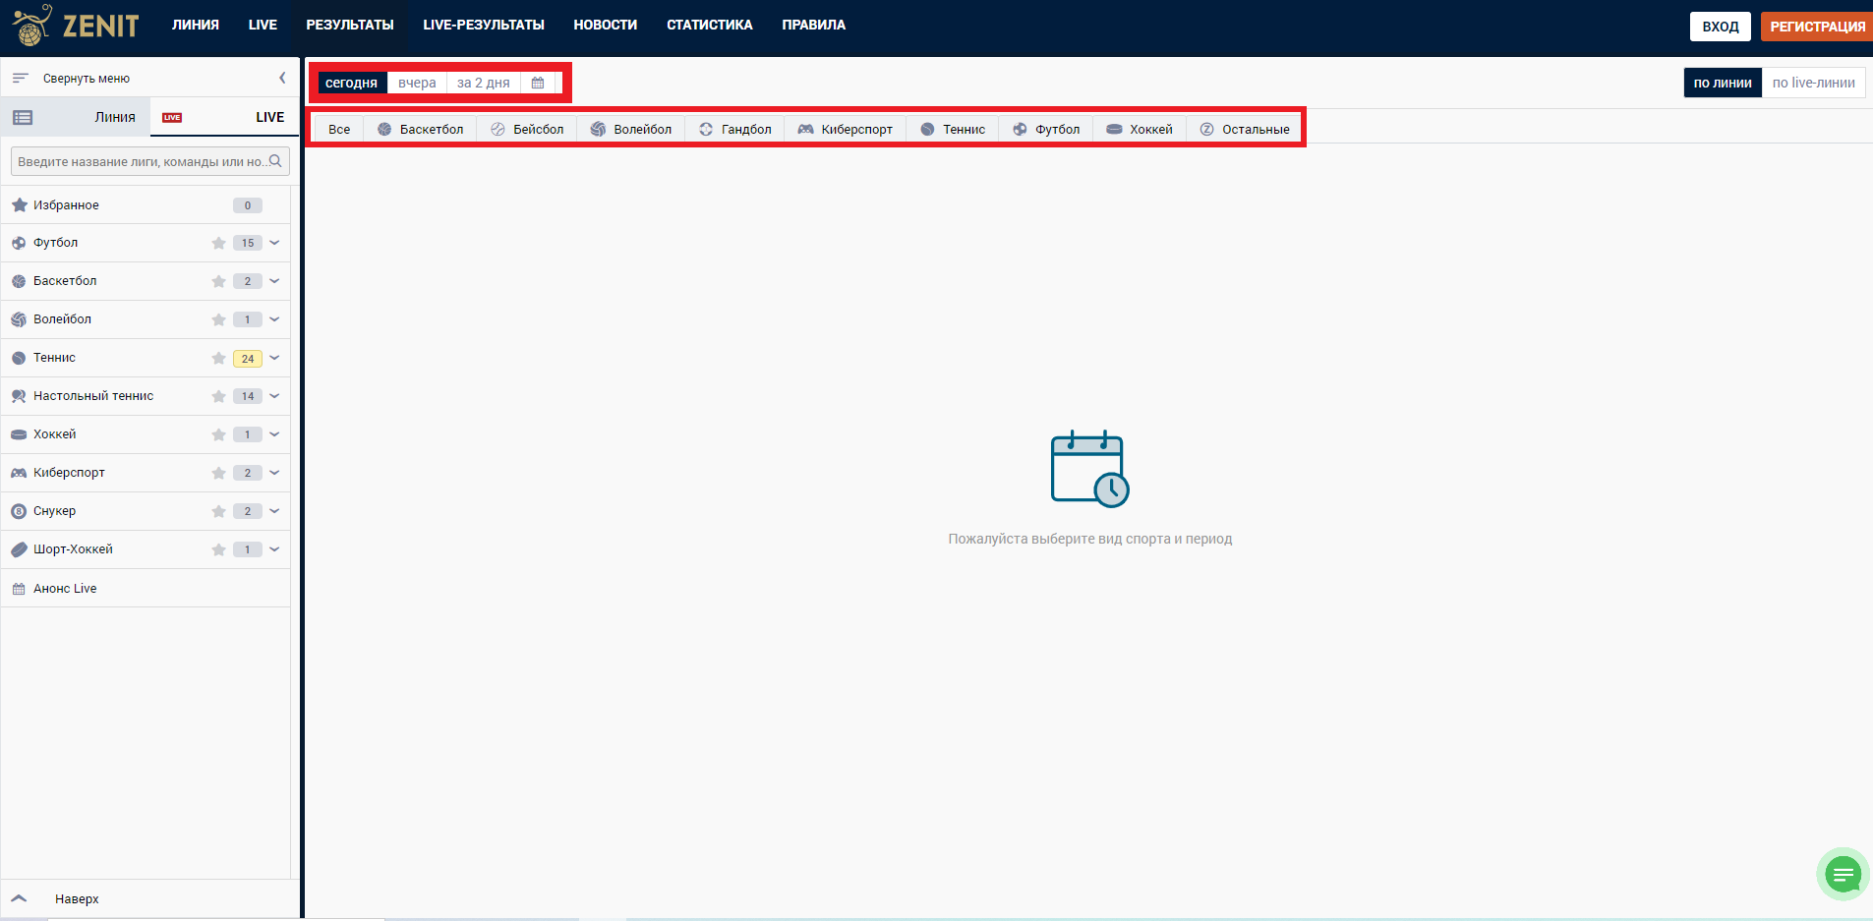Add Настольный теннис to favorites with star
This screenshot has height=921, width=1873.
point(218,396)
